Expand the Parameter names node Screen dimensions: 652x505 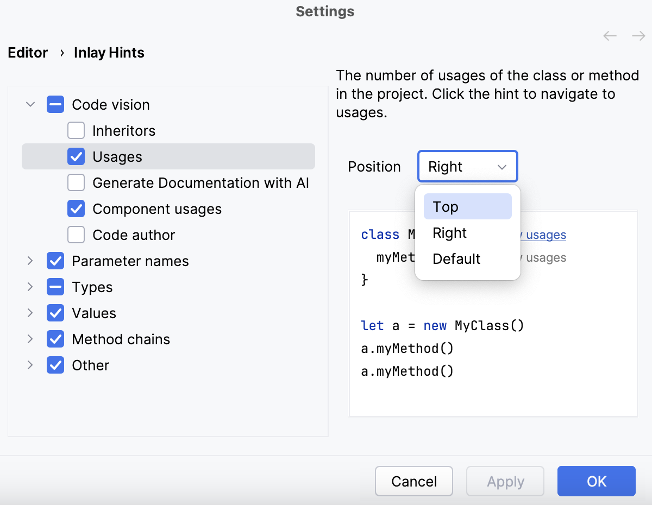coord(30,261)
